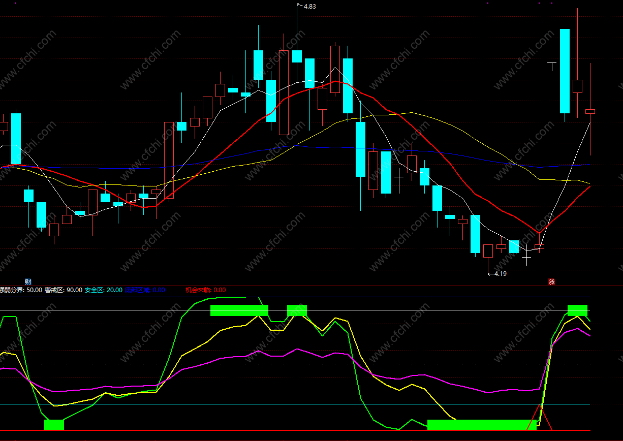The height and width of the screenshot is (441, 623).
Task: Click the long green bar at indicator bottom
Action: [482, 424]
